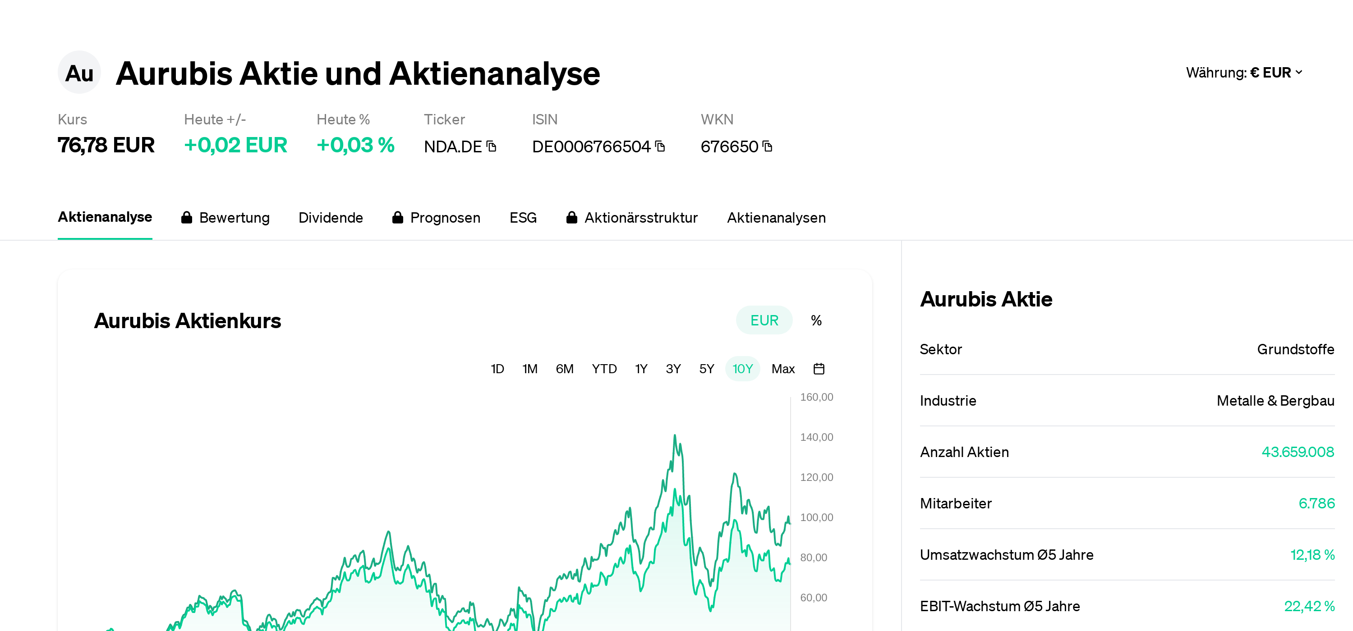The height and width of the screenshot is (631, 1353).
Task: Click the Au company logo
Action: point(79,73)
